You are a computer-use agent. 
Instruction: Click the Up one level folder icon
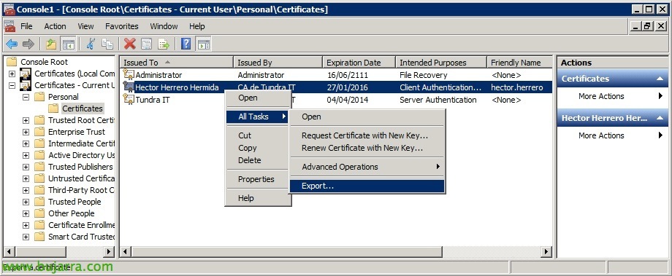coord(51,44)
